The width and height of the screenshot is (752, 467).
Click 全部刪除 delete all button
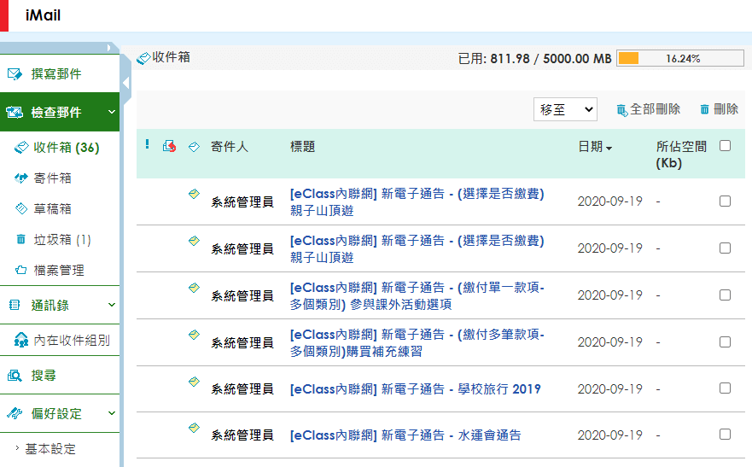[x=648, y=109]
